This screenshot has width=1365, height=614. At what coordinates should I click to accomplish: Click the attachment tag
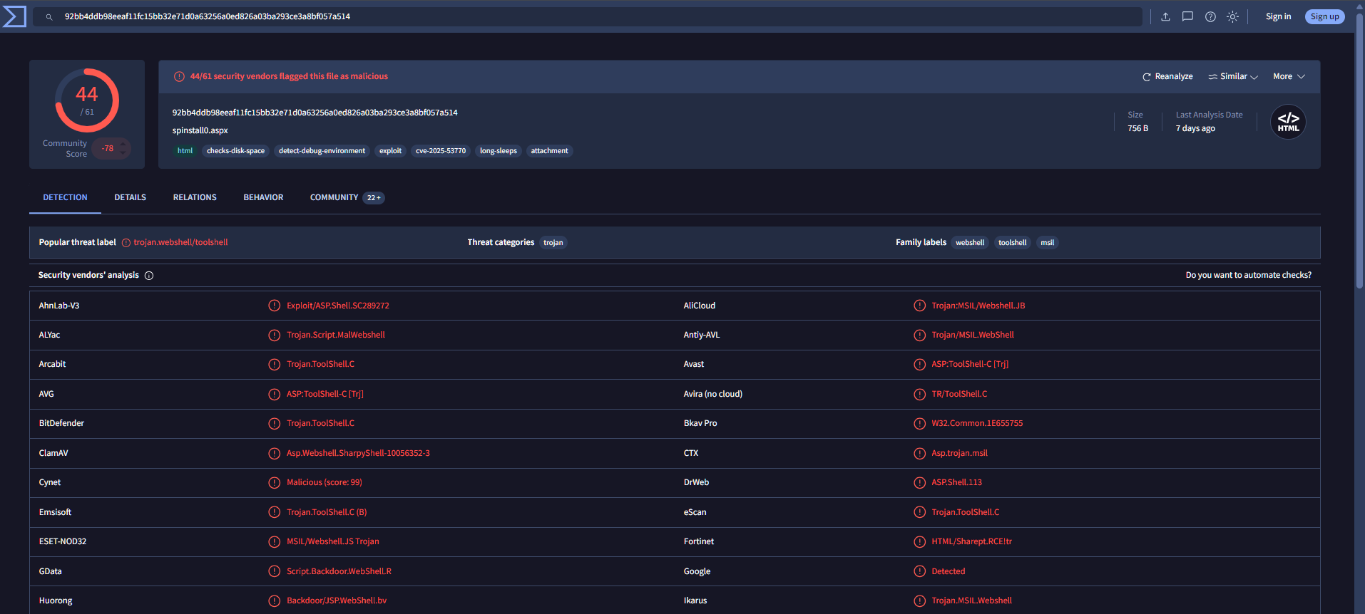point(549,151)
